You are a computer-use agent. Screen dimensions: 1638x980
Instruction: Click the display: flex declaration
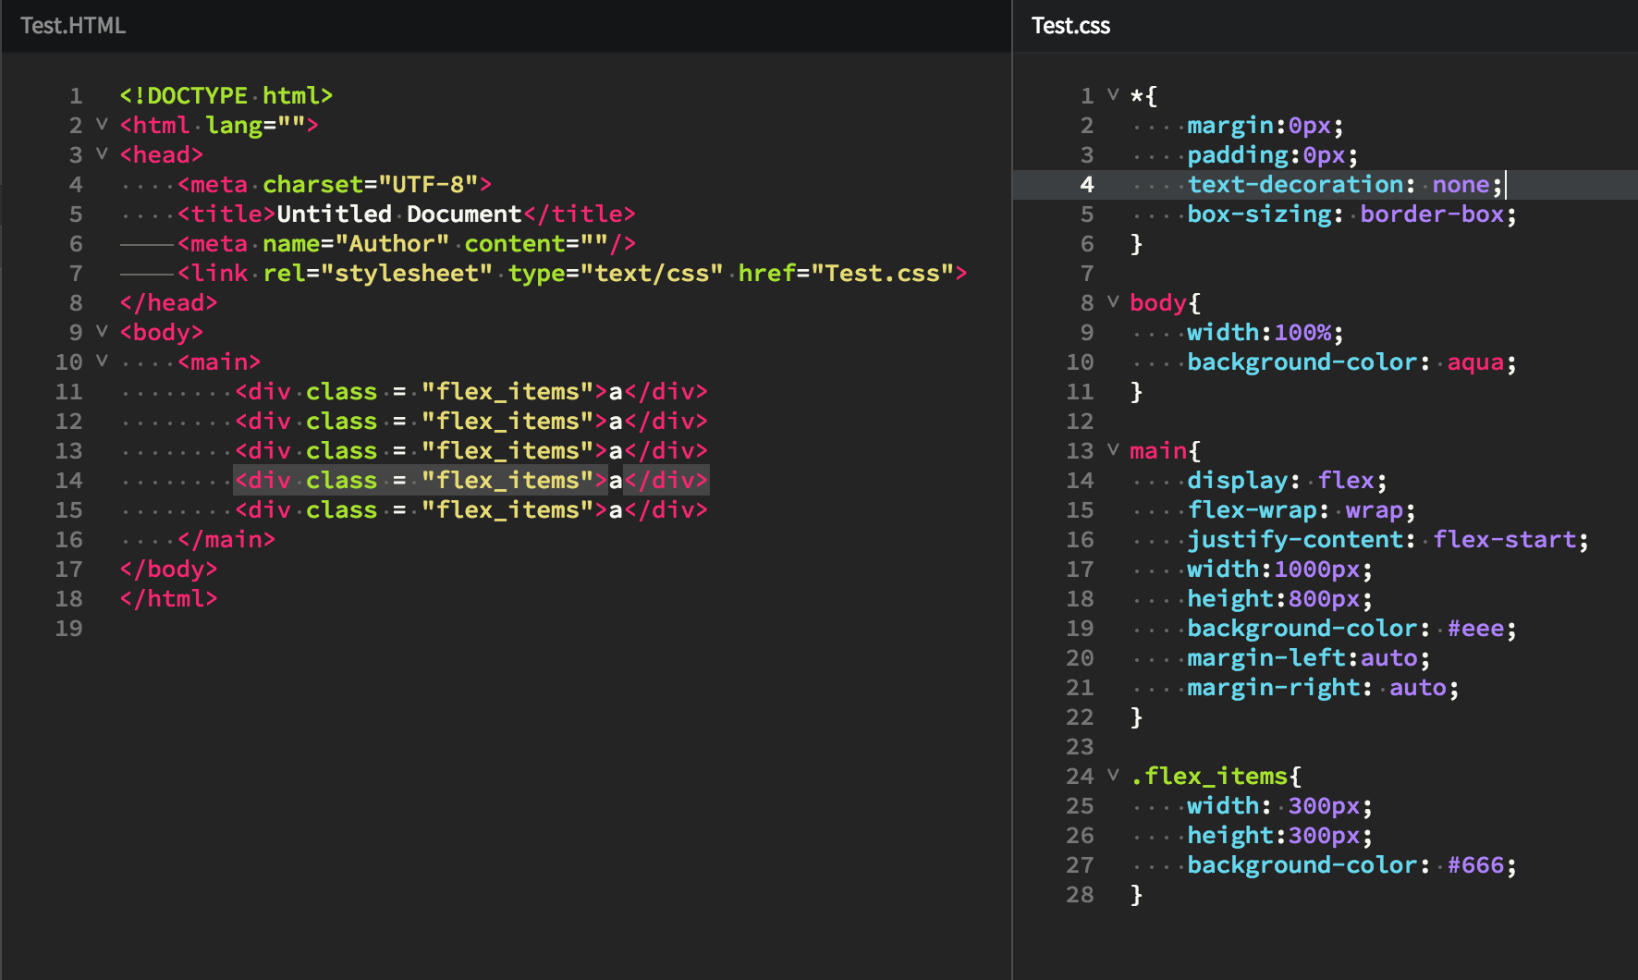point(1287,480)
